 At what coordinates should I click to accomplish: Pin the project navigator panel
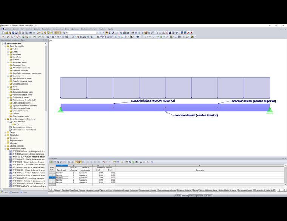coord(43,40)
